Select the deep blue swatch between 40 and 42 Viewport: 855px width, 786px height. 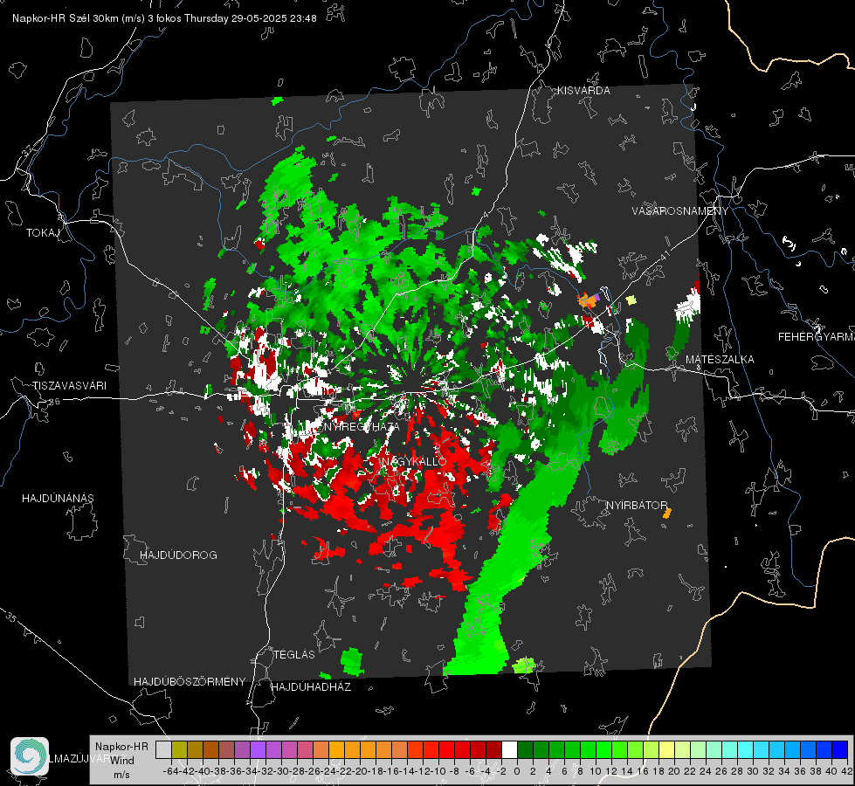[839, 749]
